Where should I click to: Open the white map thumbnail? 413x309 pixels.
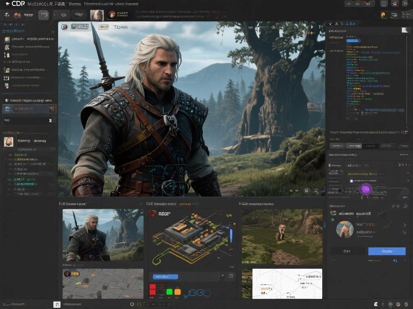click(x=287, y=284)
